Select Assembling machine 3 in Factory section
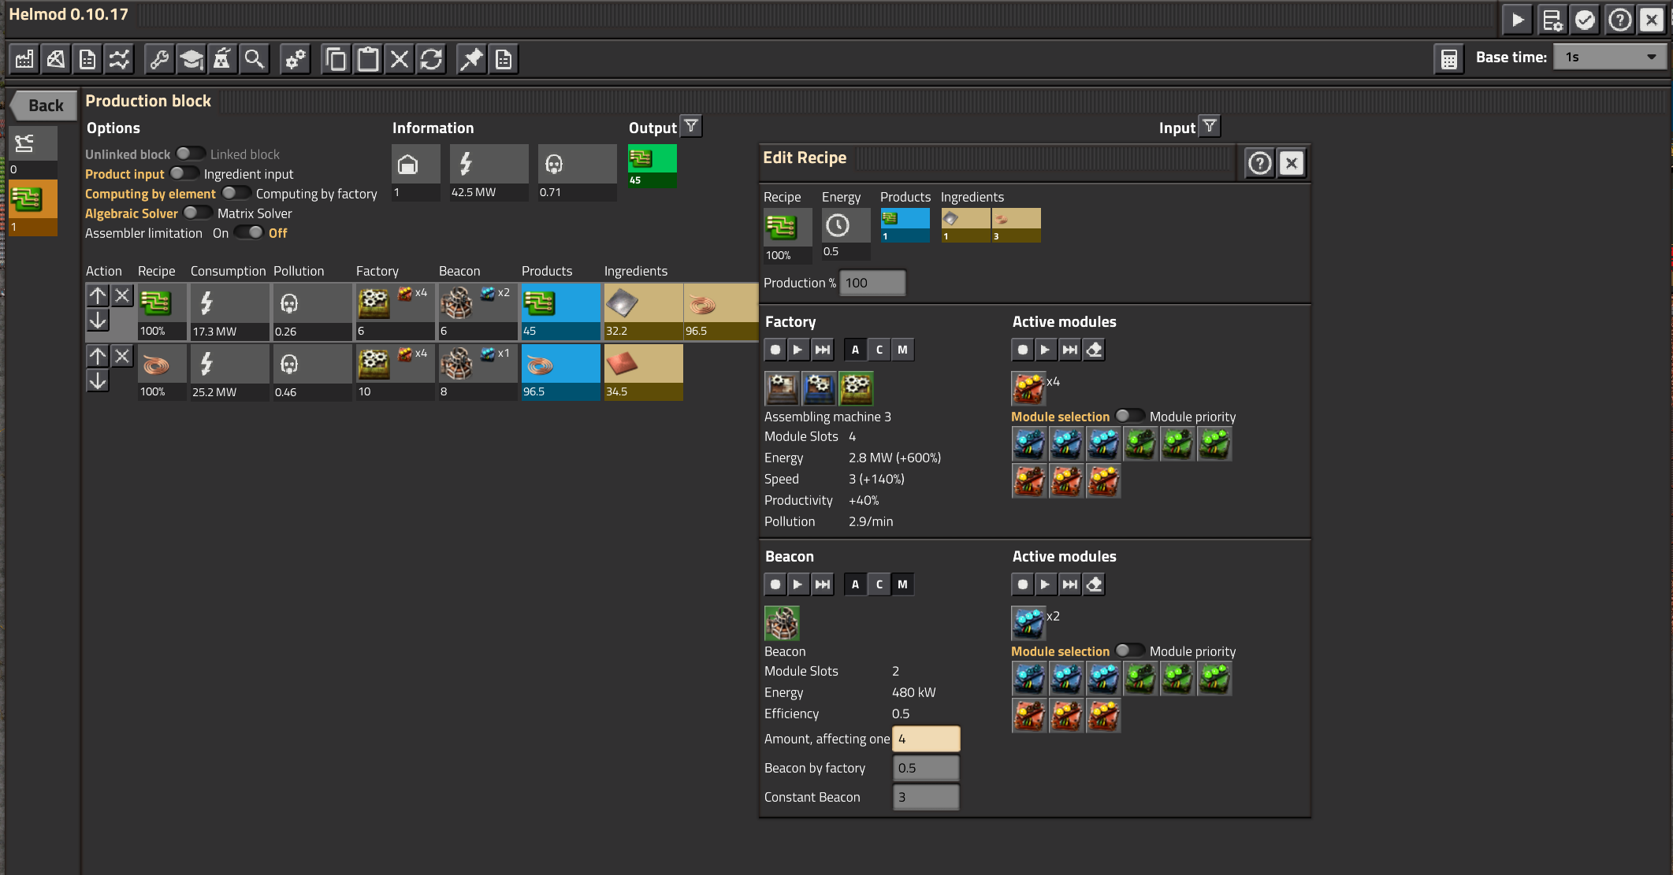The height and width of the screenshot is (875, 1673). click(857, 387)
